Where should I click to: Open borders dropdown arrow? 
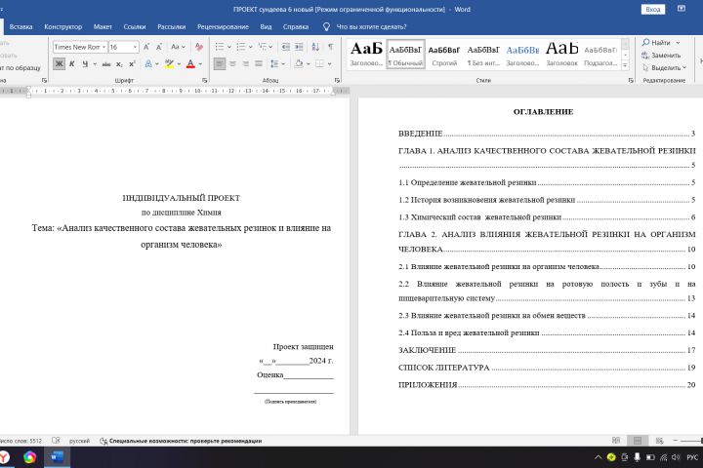click(x=330, y=64)
